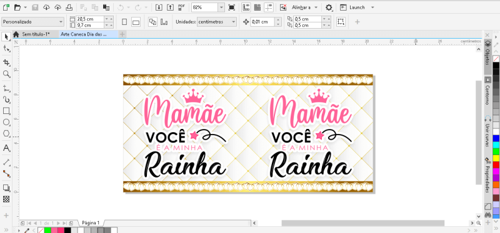This screenshot has width=500, height=233.
Task: Select the Pick tool
Action: pyautogui.click(x=6, y=37)
